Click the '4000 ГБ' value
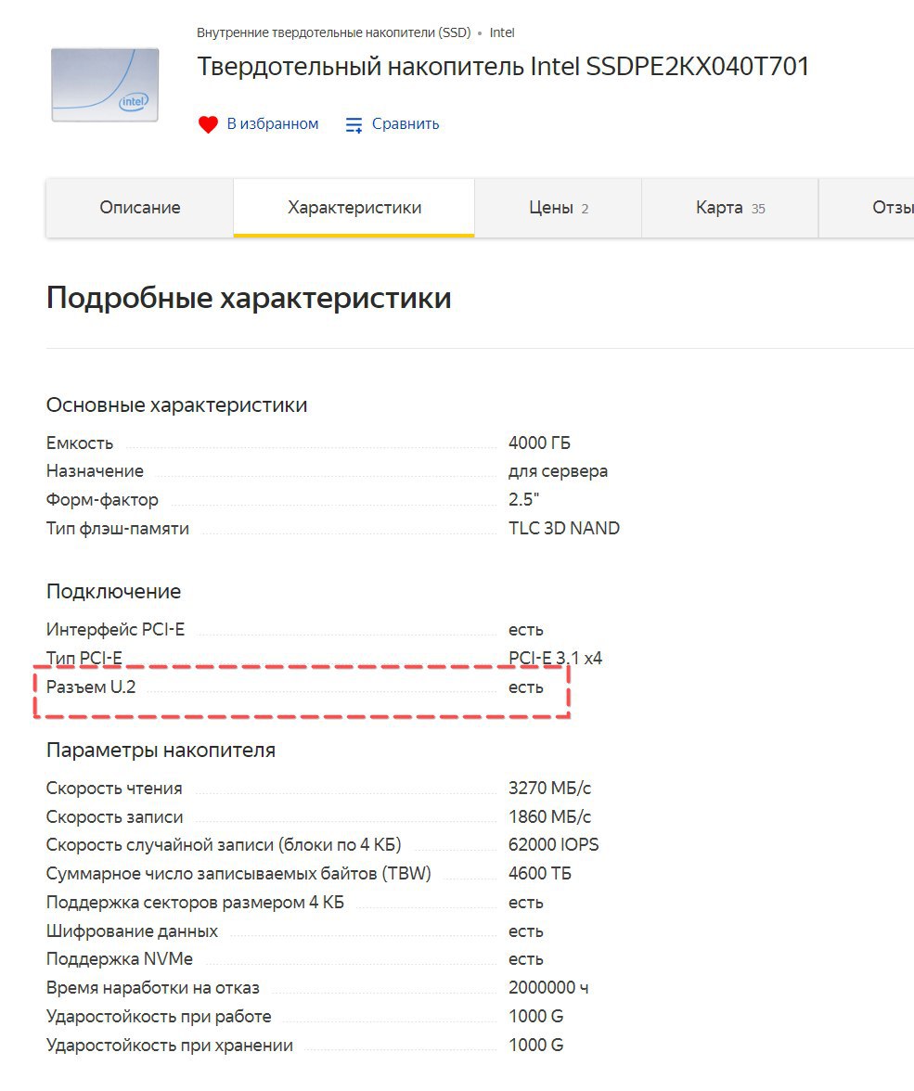The image size is (914, 1091). tap(539, 443)
